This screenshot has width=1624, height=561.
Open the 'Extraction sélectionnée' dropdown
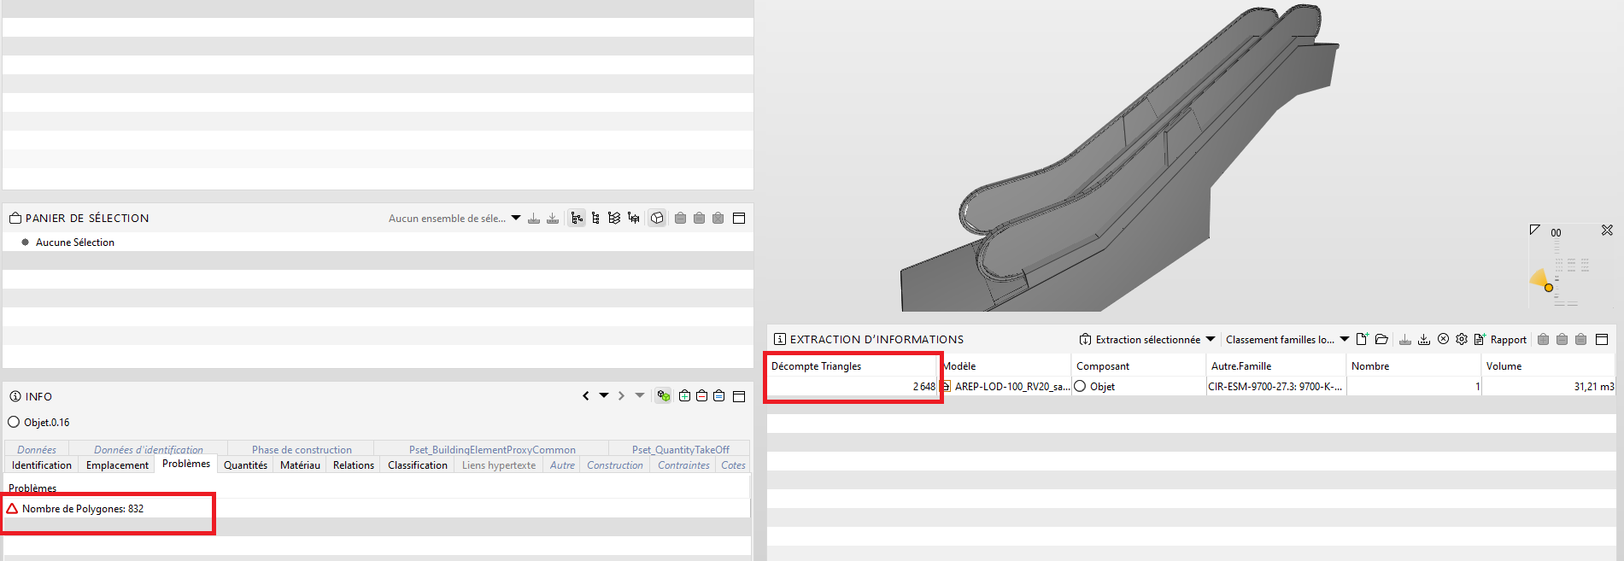click(1147, 339)
